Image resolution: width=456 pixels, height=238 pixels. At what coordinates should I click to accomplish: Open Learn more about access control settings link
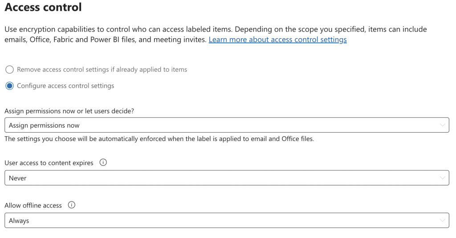pos(277,40)
